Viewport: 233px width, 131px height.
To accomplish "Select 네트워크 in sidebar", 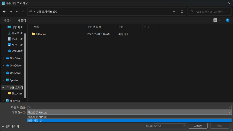I will pos(13,101).
